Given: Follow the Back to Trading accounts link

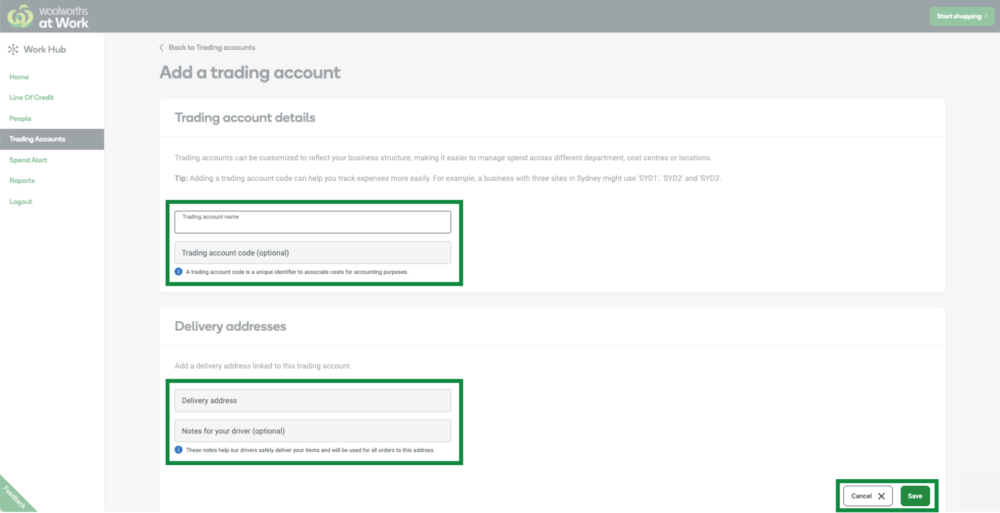Looking at the screenshot, I should [x=211, y=47].
